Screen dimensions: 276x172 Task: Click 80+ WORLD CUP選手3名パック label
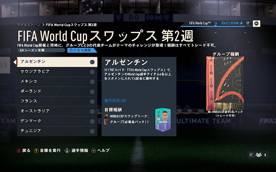(x=225, y=112)
